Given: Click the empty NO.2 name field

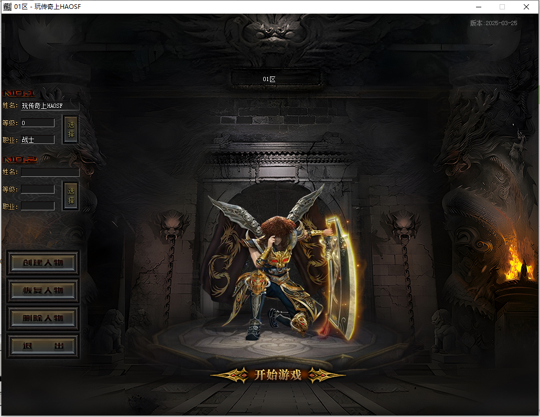Looking at the screenshot, I should (50, 172).
